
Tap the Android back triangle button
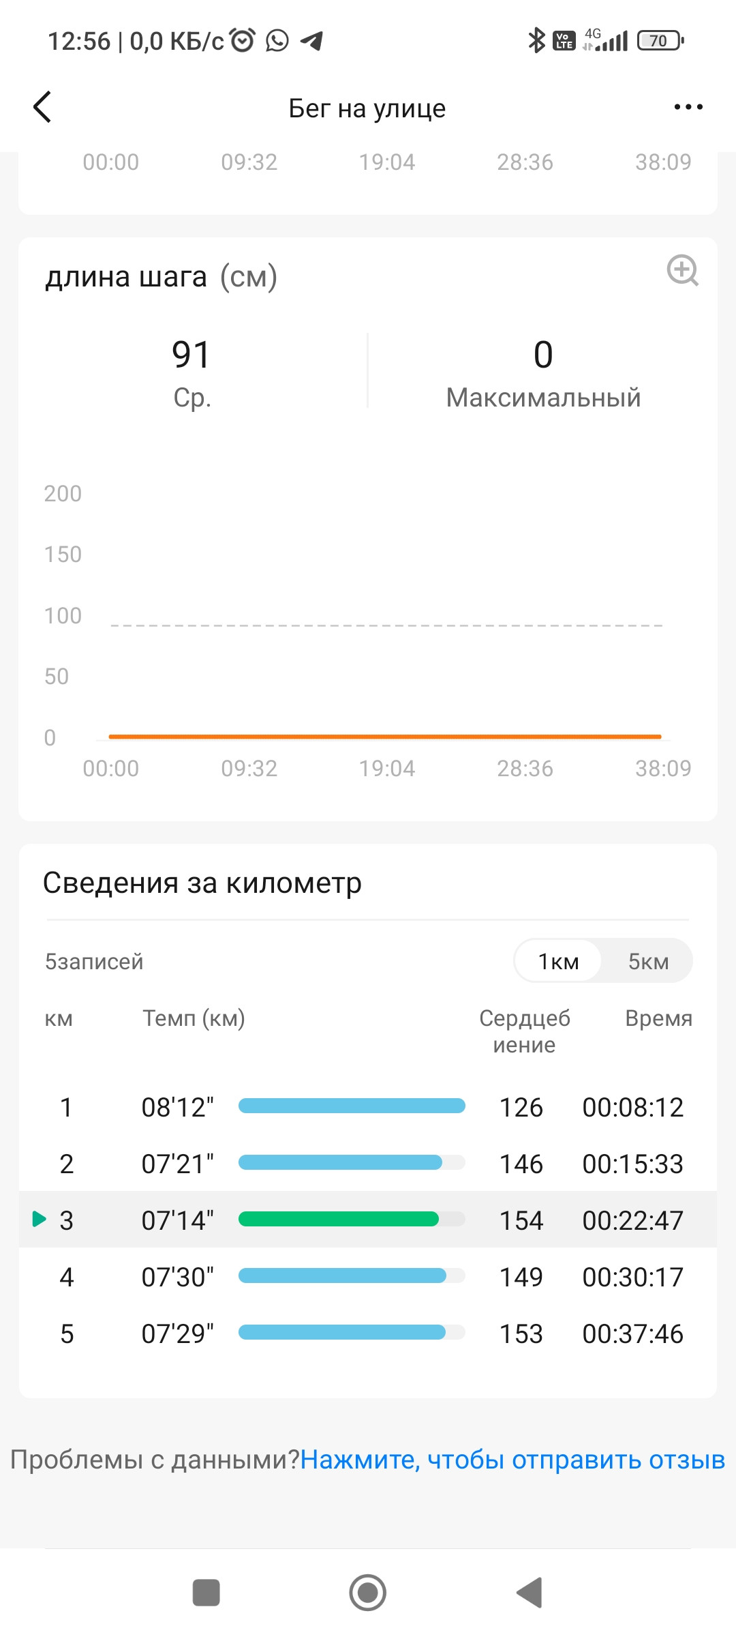pyautogui.click(x=530, y=1593)
